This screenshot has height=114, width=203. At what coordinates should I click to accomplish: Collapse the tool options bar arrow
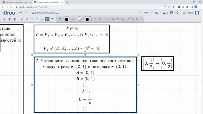[x=141, y=19]
